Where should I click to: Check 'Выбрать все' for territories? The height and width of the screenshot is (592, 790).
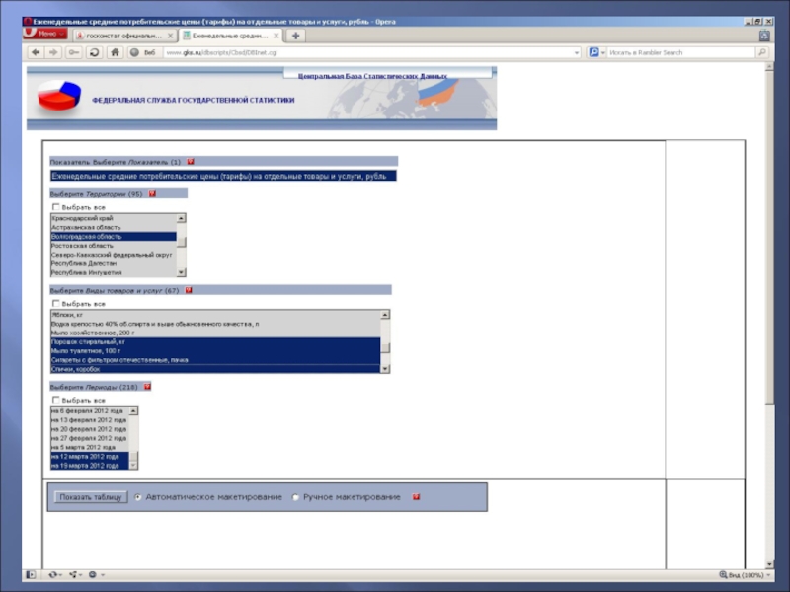pos(56,207)
